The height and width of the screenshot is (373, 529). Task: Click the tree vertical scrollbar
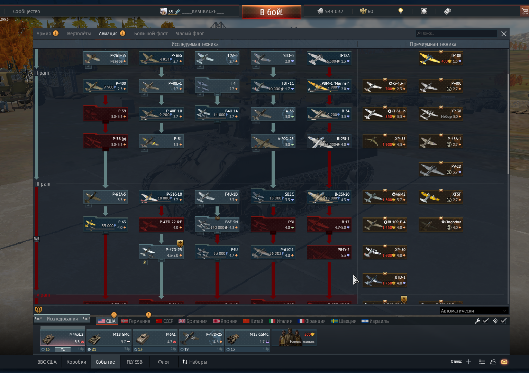point(508,124)
